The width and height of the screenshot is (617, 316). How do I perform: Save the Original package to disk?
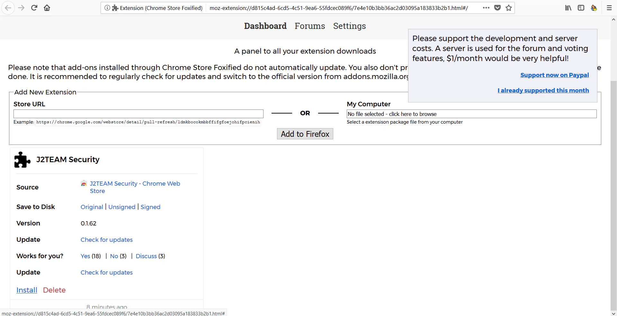click(92, 207)
